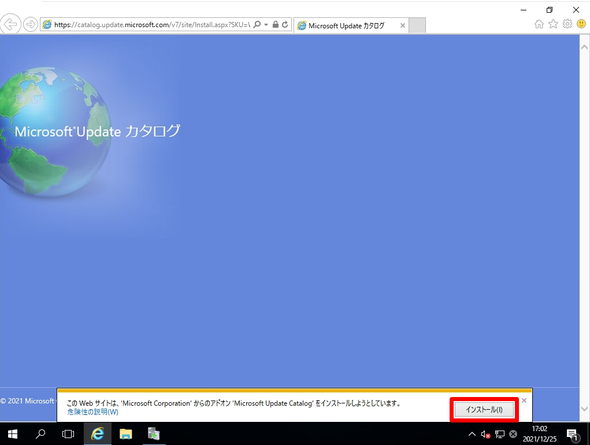Click the Microsoft Update カタログ heading
Viewport: 590px width, 445px height.
tap(97, 131)
